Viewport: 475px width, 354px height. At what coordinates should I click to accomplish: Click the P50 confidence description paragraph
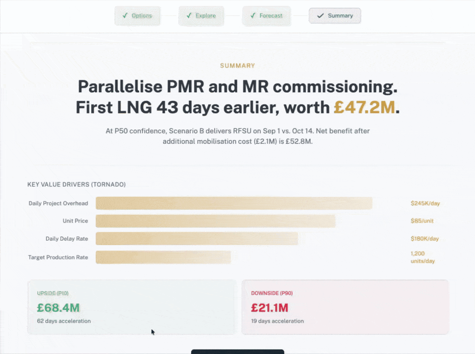pyautogui.click(x=237, y=136)
